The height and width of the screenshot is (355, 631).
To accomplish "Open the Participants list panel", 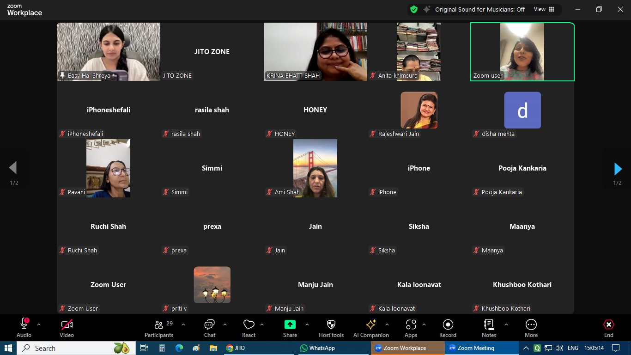I will click(x=159, y=324).
